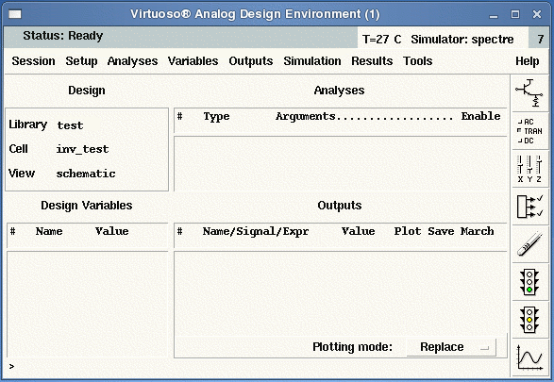Click the window menu button in title bar
This screenshot has height=382, width=554.
(15, 14)
